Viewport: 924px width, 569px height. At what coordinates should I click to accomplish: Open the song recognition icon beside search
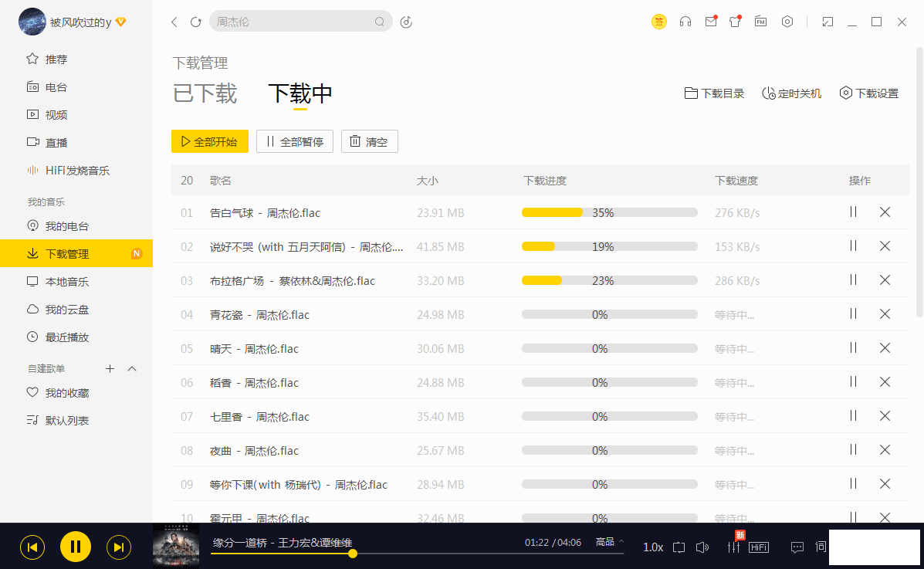[406, 22]
